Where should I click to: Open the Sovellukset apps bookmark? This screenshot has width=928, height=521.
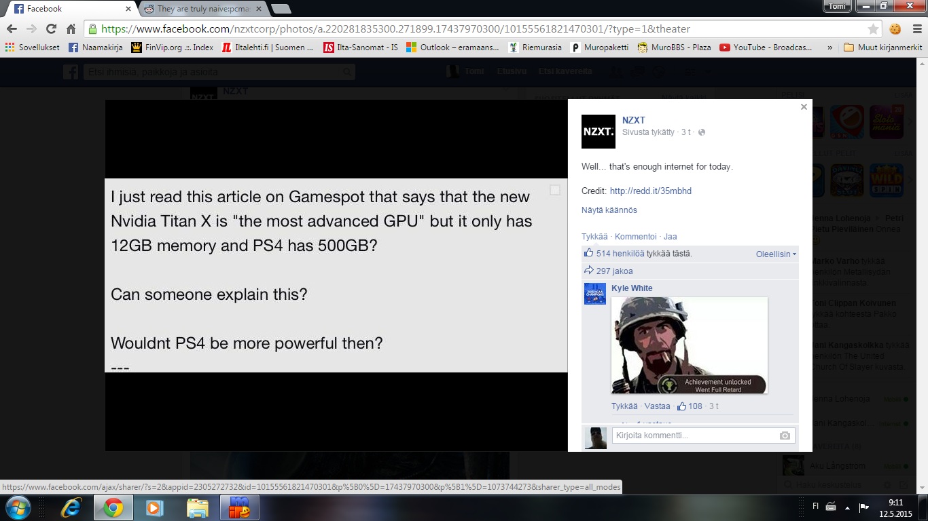pos(33,47)
